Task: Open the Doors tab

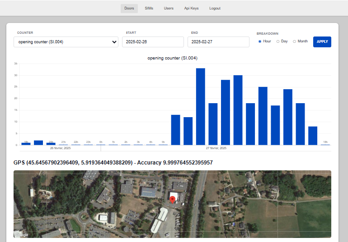Action: 129,8
